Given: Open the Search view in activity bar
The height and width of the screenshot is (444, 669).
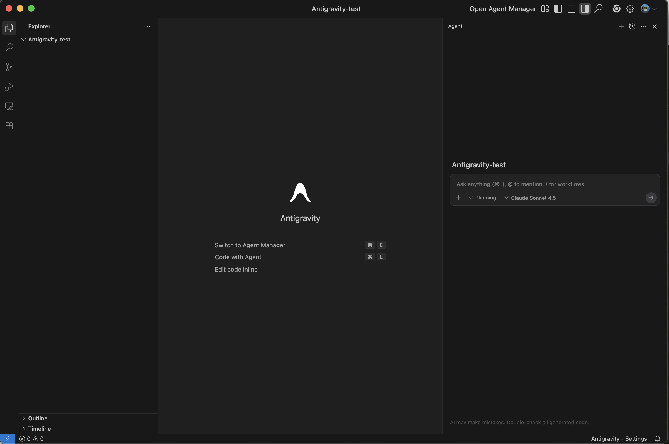Looking at the screenshot, I should [9, 47].
